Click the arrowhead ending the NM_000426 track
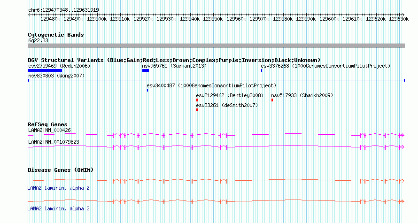Image resolution: width=418 pixels, height=223 pixels. point(403,135)
